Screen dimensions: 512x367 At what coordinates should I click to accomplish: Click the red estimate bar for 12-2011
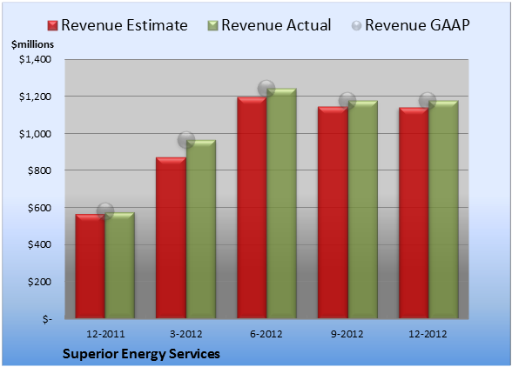point(91,266)
